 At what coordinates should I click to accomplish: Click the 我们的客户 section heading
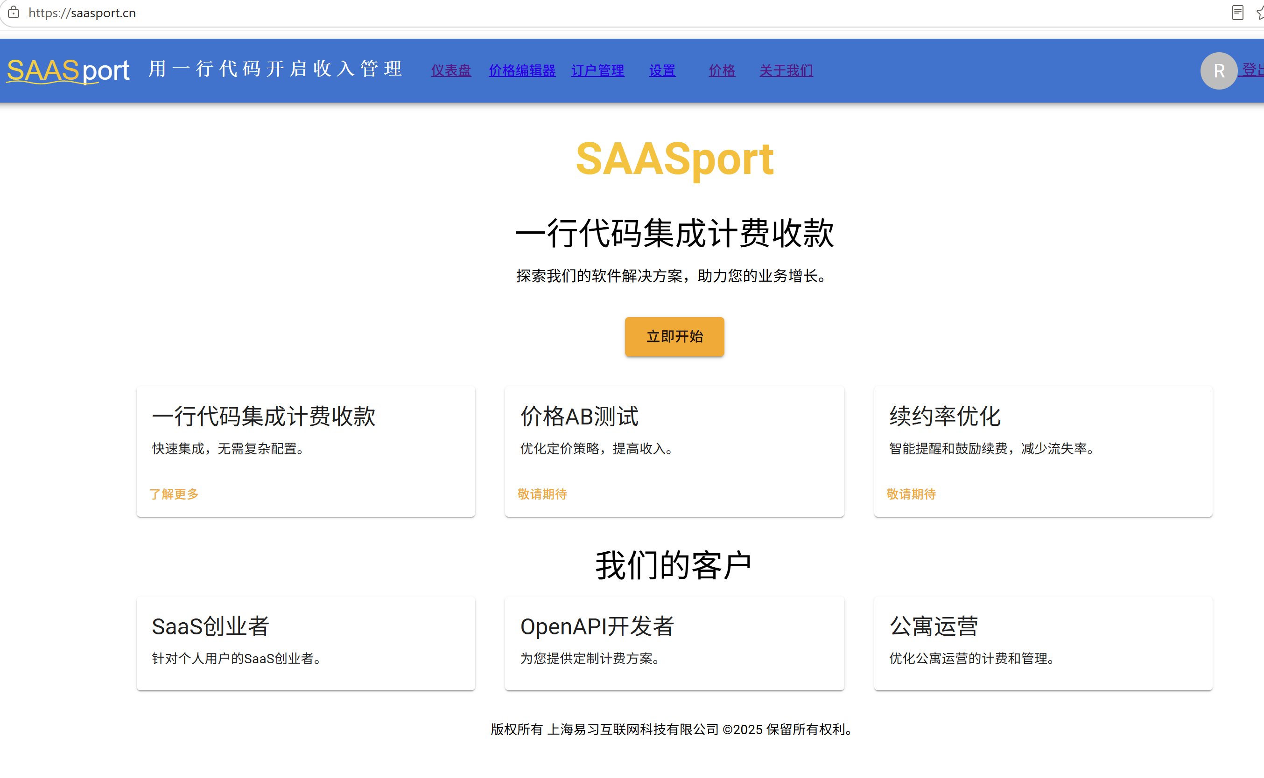[674, 565]
